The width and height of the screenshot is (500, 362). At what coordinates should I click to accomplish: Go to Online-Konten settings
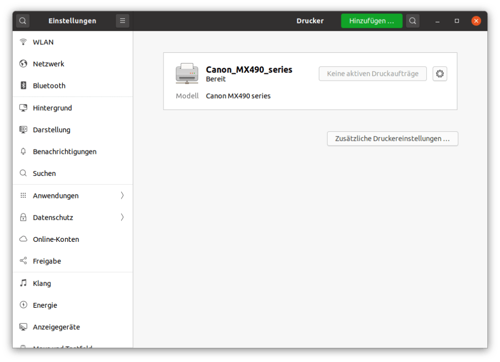(x=56, y=239)
